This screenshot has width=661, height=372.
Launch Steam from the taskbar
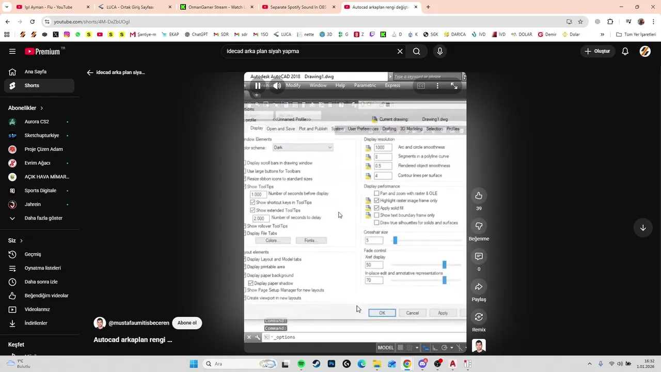(x=317, y=364)
